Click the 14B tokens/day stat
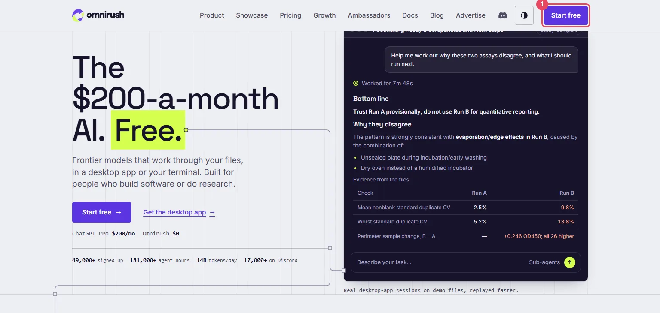Viewport: 660px width, 313px height. (x=217, y=260)
